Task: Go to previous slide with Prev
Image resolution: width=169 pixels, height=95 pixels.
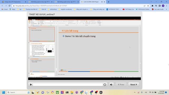Action: tap(121, 85)
